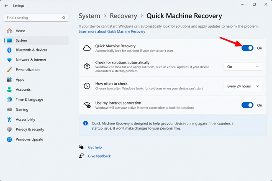Go to Home settings page
This screenshot has height=181, width=272.
click(36, 31)
